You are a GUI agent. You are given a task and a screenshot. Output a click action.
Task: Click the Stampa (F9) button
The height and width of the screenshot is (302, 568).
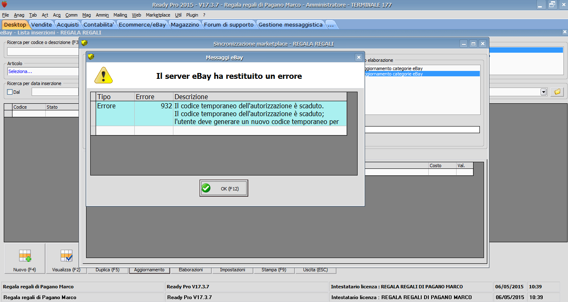(274, 270)
